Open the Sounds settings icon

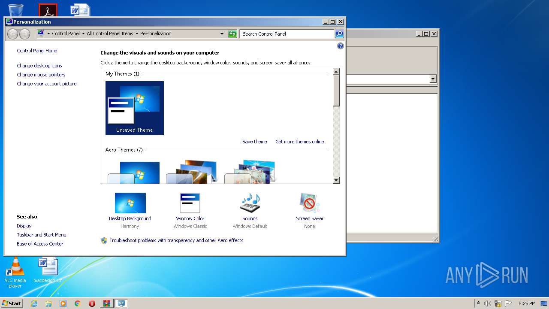pyautogui.click(x=250, y=203)
